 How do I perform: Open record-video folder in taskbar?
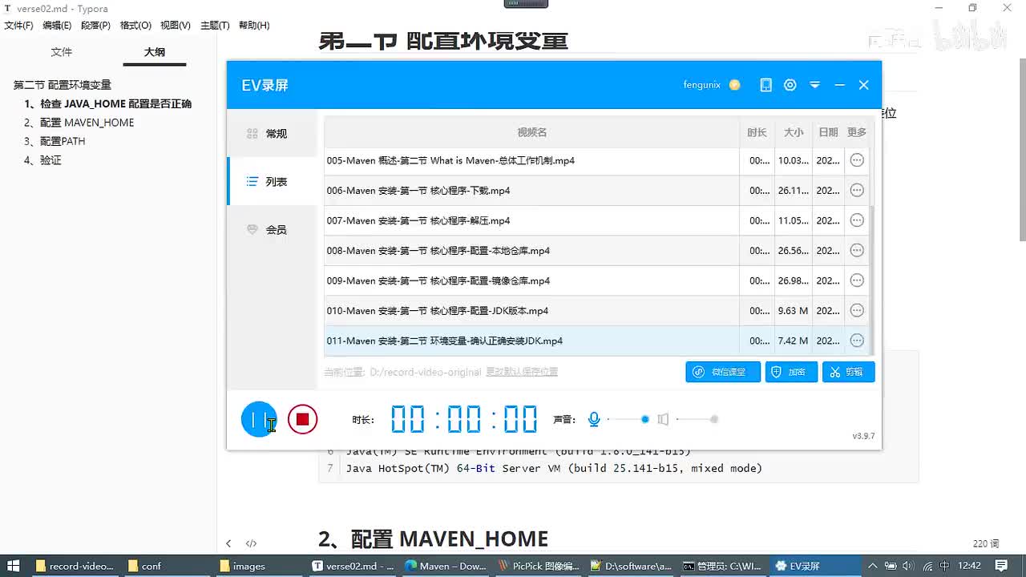(75, 566)
